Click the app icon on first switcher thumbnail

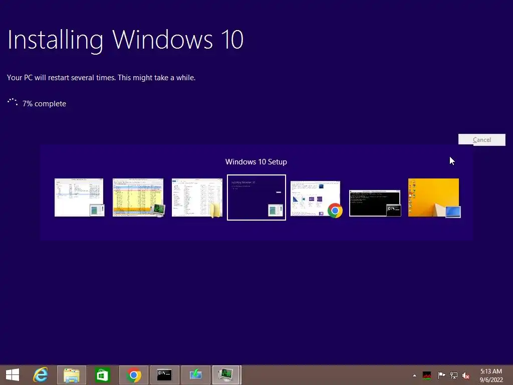[x=97, y=210]
